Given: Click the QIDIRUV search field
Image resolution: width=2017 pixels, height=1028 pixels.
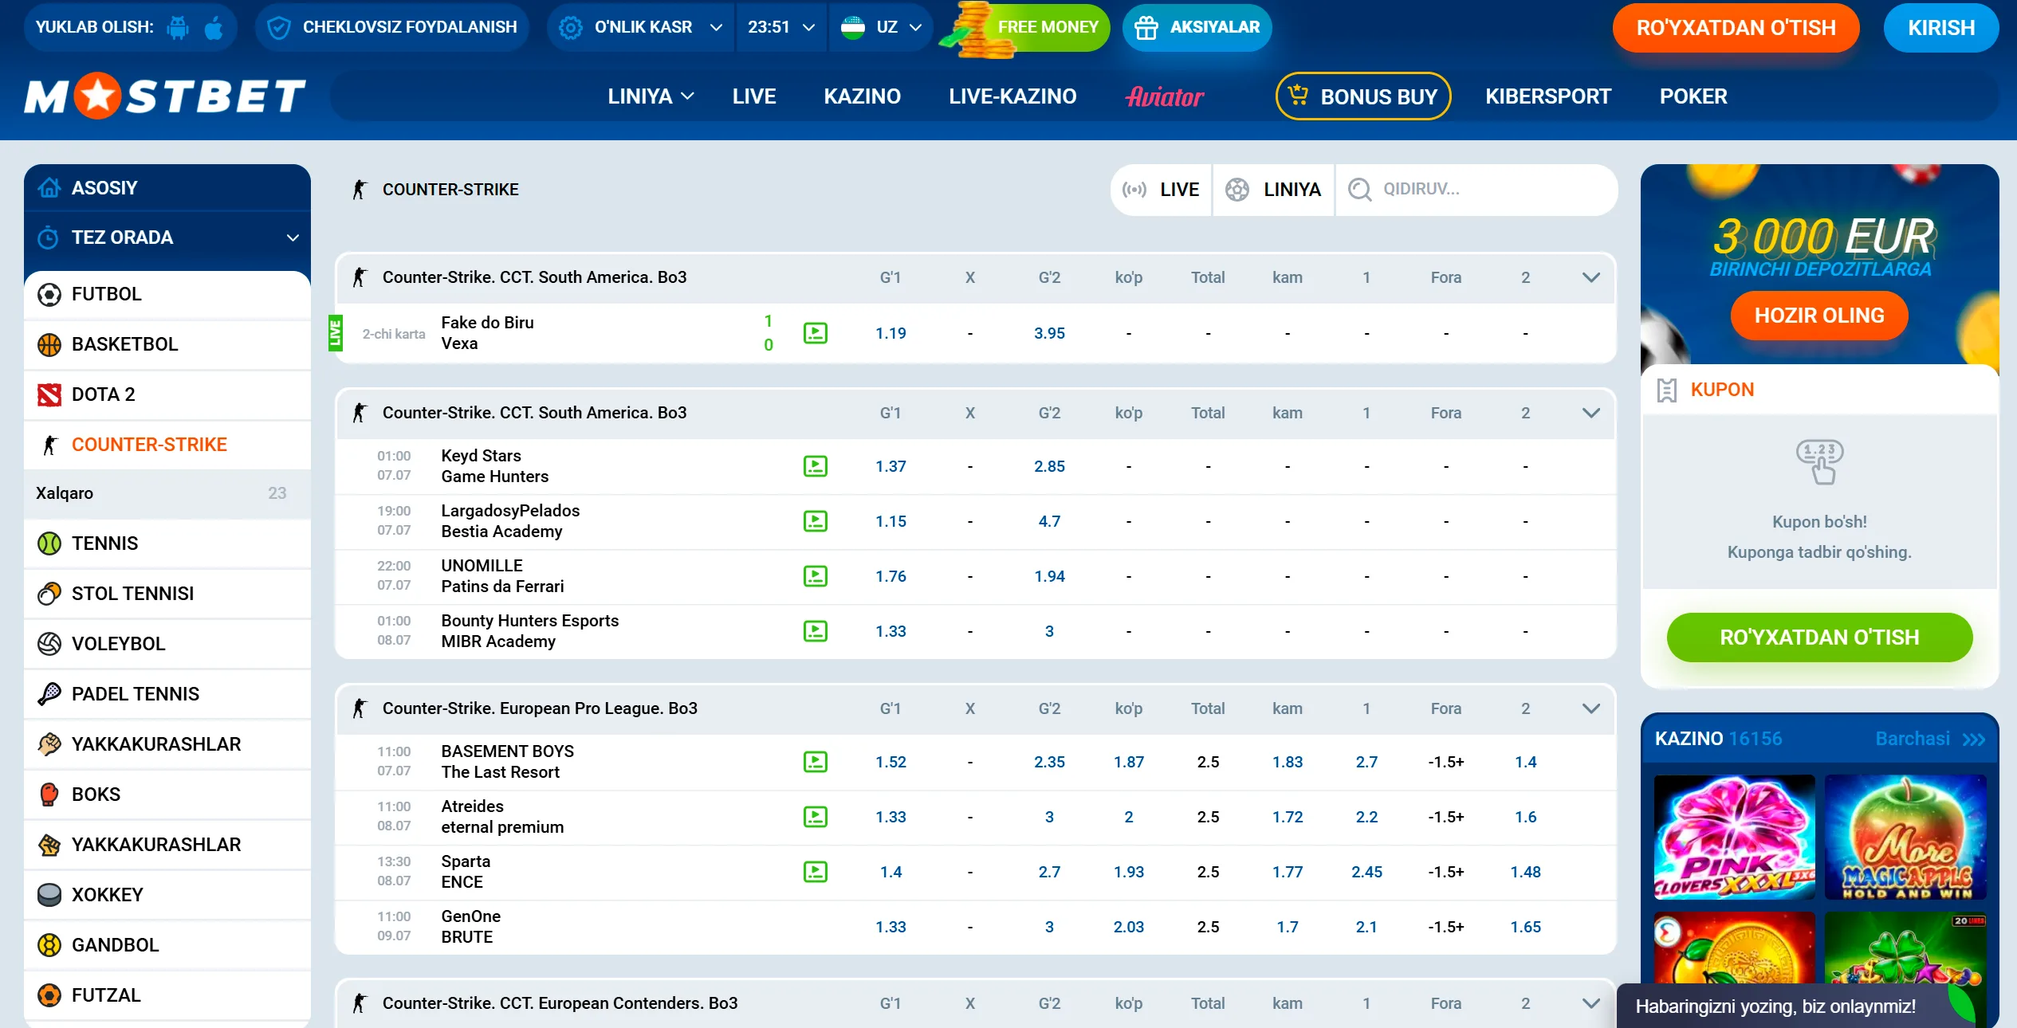Looking at the screenshot, I should coord(1476,190).
